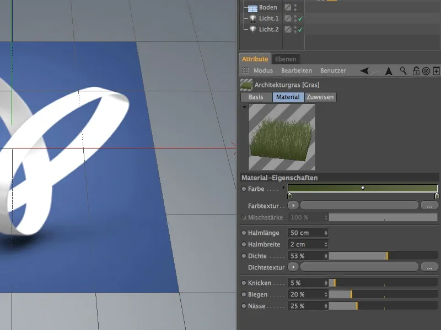The image size is (441, 330).
Task: Adjust Biegen stepper arrows
Action: click(326, 294)
